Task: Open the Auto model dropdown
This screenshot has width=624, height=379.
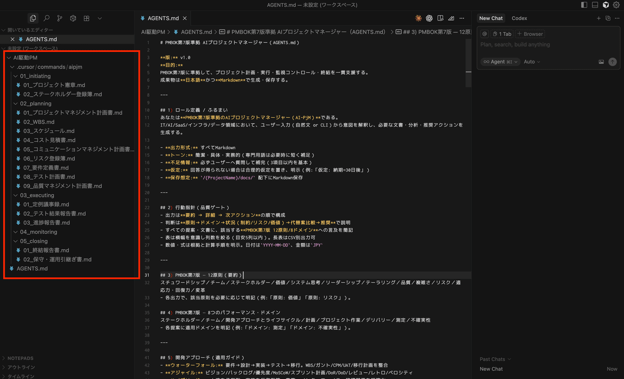Action: [532, 62]
